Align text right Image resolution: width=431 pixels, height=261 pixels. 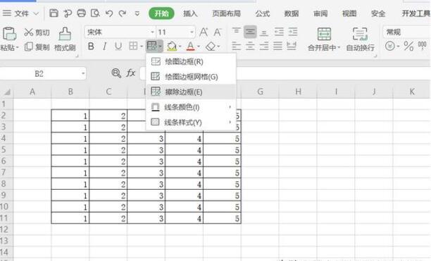[264, 46]
